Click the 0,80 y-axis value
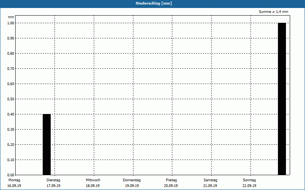 (x=11, y=54)
